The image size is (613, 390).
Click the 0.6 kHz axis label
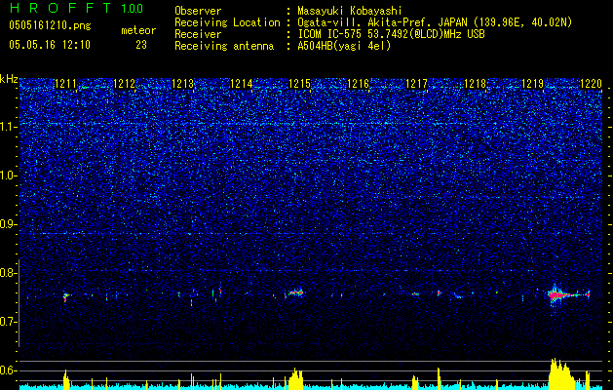(x=8, y=370)
